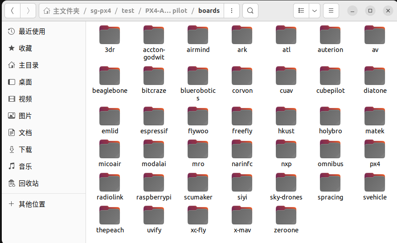The height and width of the screenshot is (243, 397).
Task: Select the cuav folder icon
Action: 286,76
